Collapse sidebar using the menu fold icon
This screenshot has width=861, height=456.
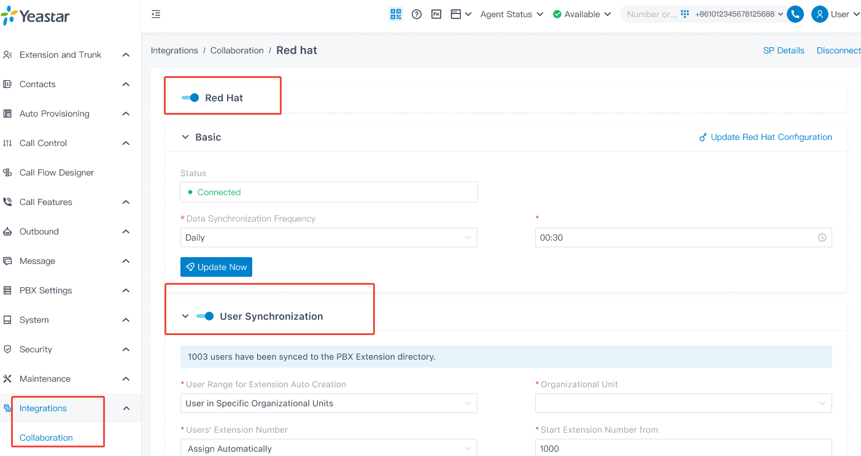[x=156, y=14]
